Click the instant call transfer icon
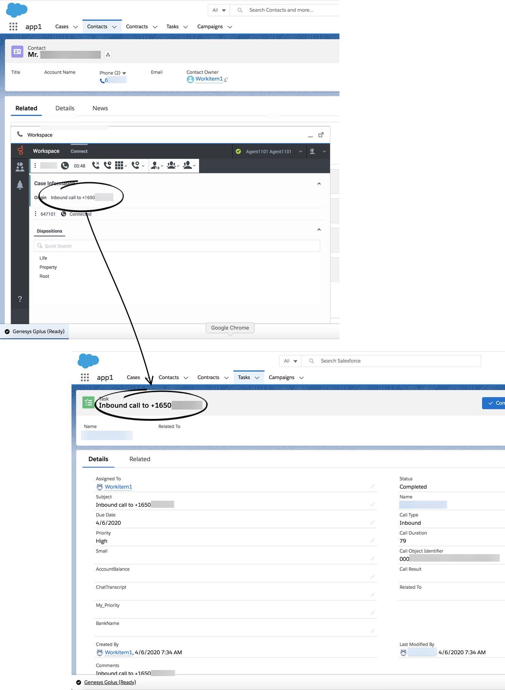 click(155, 165)
